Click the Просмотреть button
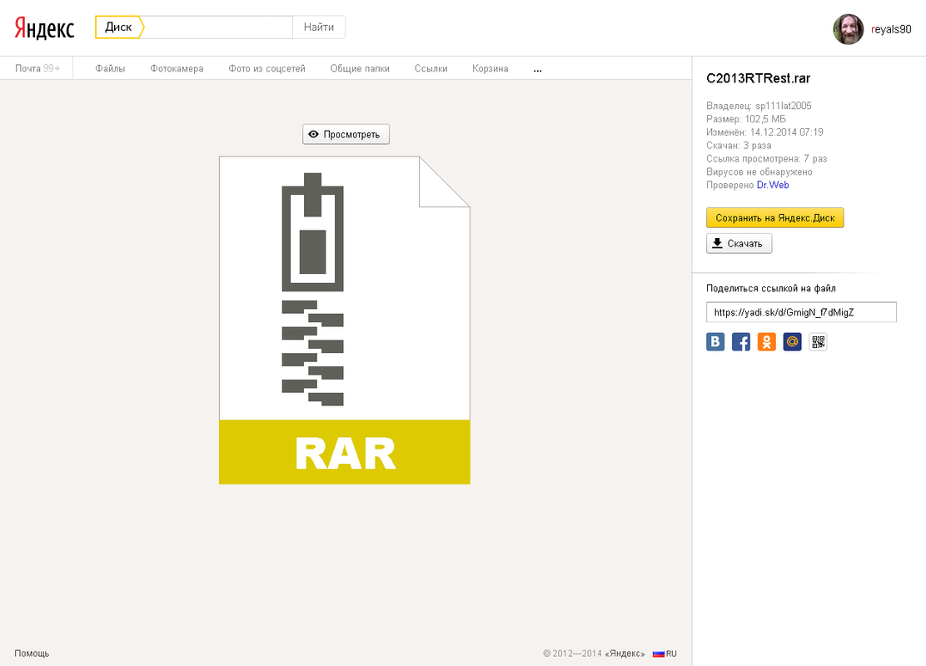Image resolution: width=926 pixels, height=666 pixels. (346, 134)
